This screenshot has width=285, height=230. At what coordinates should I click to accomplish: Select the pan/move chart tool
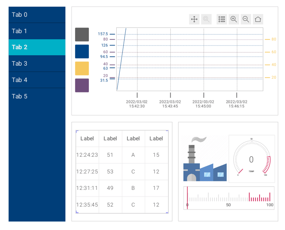click(x=194, y=19)
